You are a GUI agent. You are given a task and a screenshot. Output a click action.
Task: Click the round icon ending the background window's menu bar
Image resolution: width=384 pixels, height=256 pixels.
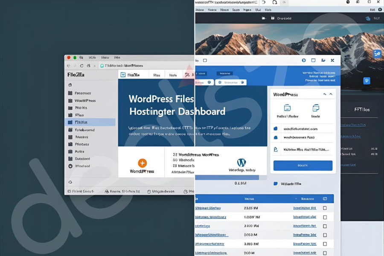[380, 9]
